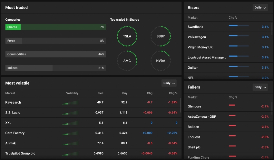Select the Shares category bar

(x=55, y=27)
